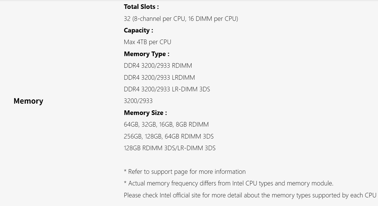Click the Total Slots heading

tap(141, 7)
